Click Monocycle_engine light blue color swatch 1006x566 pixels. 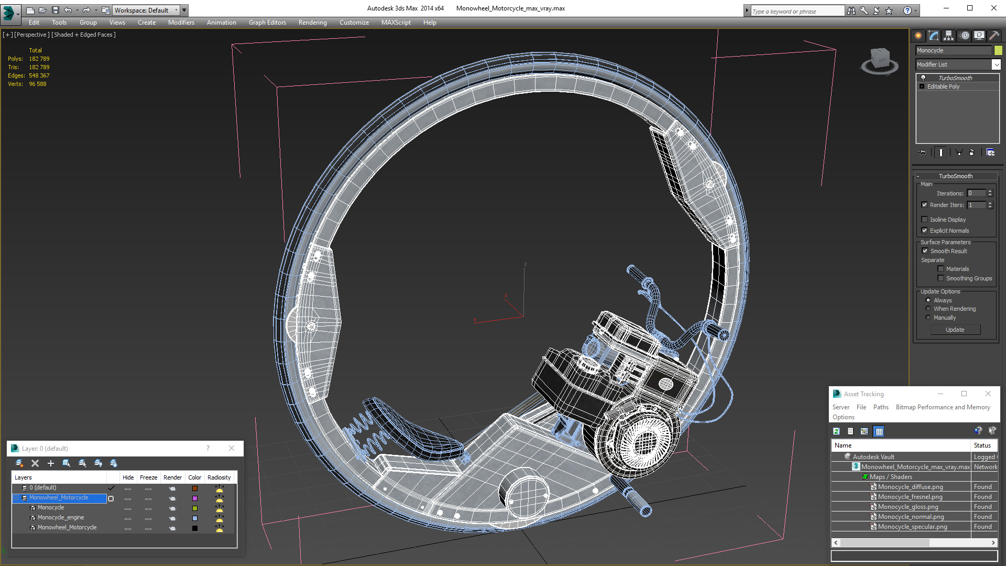tap(195, 518)
